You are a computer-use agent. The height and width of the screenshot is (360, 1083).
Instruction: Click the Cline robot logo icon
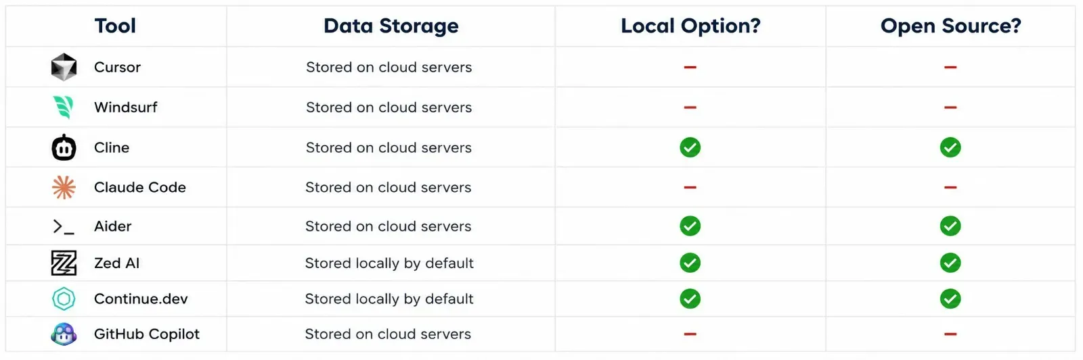pyautogui.click(x=64, y=147)
